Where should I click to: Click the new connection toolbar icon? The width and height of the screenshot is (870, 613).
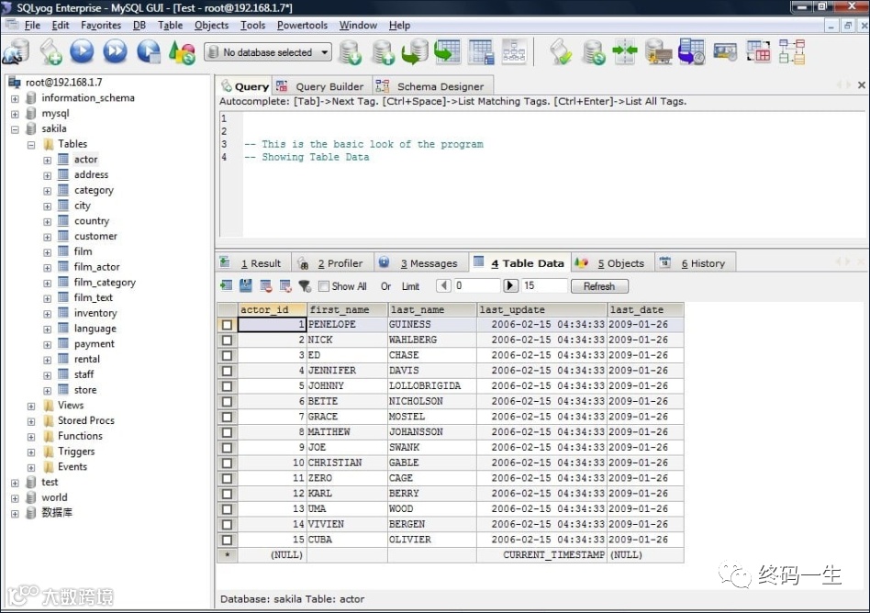17,52
